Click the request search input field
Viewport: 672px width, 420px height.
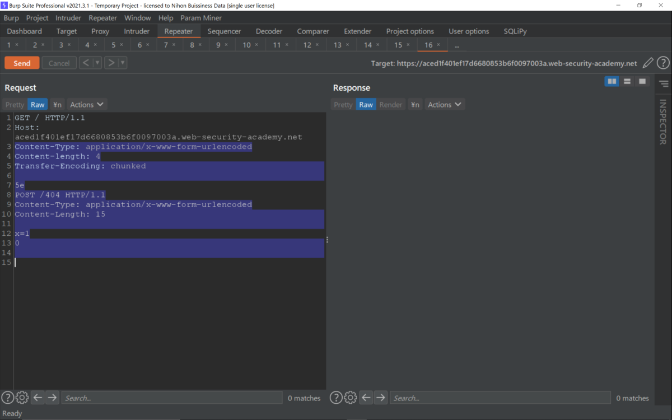pos(172,398)
